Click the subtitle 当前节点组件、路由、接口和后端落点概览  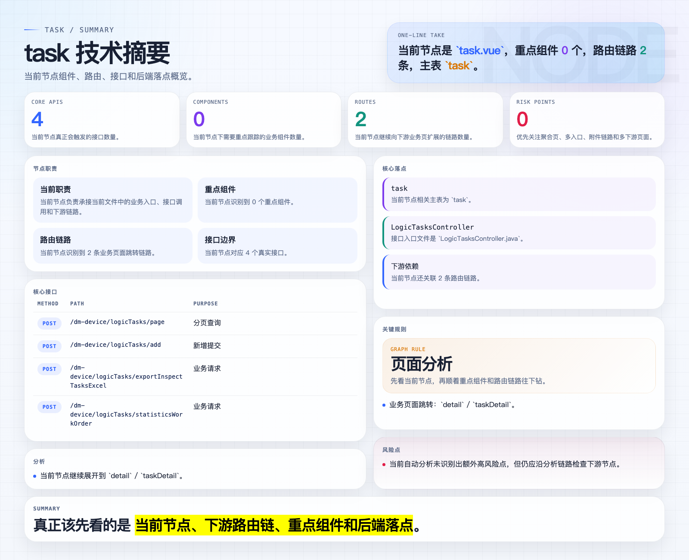pos(110,76)
